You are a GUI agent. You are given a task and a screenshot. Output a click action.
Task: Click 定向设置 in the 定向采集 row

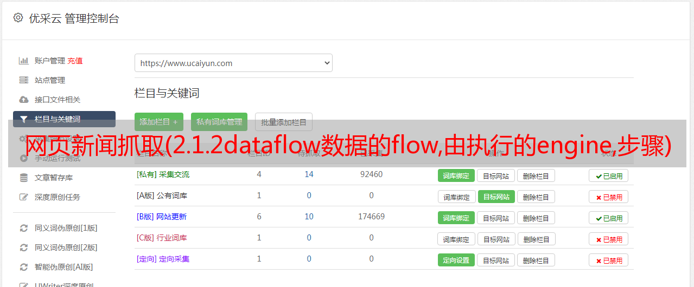456,260
